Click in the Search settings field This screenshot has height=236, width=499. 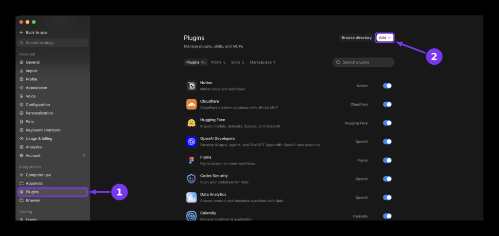click(53, 43)
